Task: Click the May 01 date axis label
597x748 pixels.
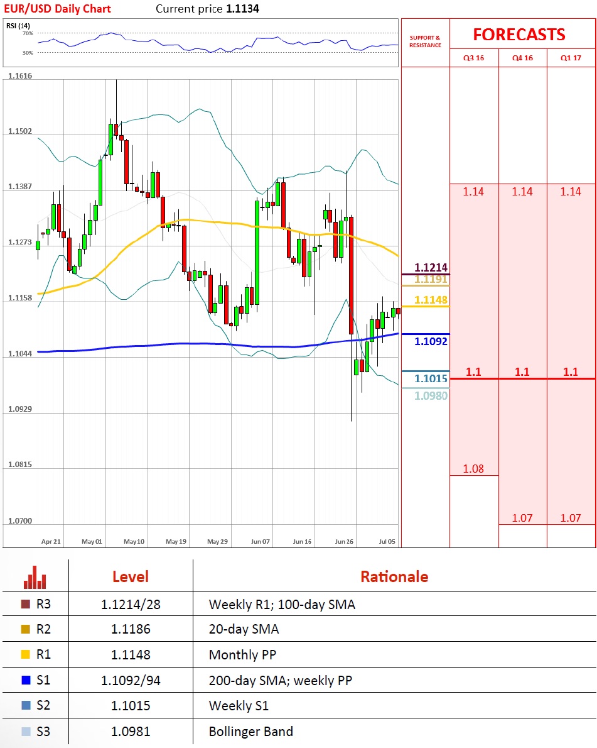Action: 92,541
